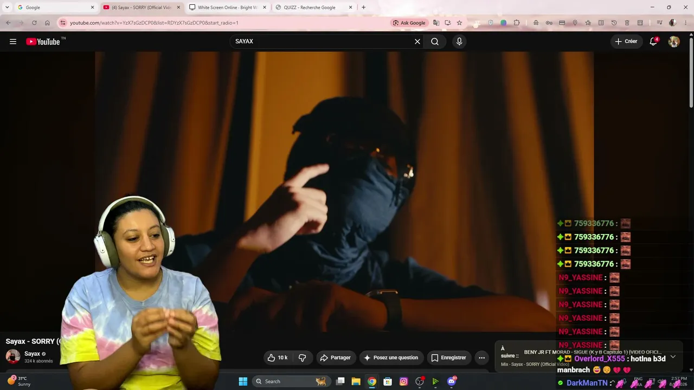The height and width of the screenshot is (390, 694).
Task: Go to the browser home page
Action: [47, 23]
